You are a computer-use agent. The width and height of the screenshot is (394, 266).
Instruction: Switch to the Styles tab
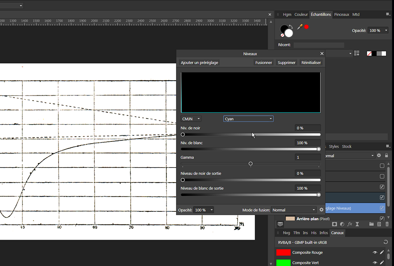(334, 146)
